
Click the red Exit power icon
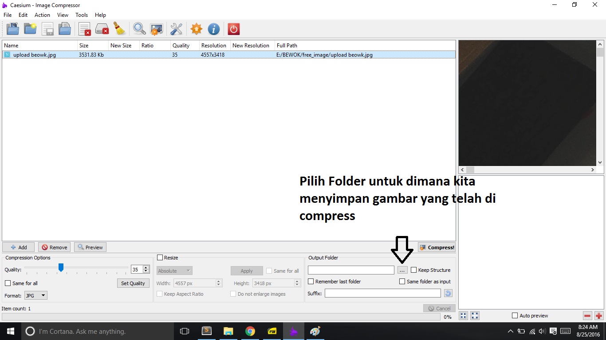(x=233, y=29)
